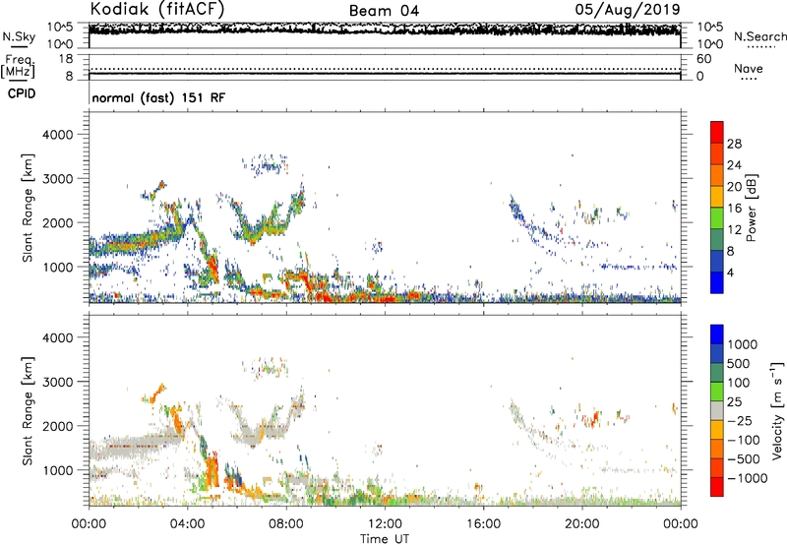Click the "3000" tick in the velocity panel
The width and height of the screenshot is (787, 545).
click(58, 382)
